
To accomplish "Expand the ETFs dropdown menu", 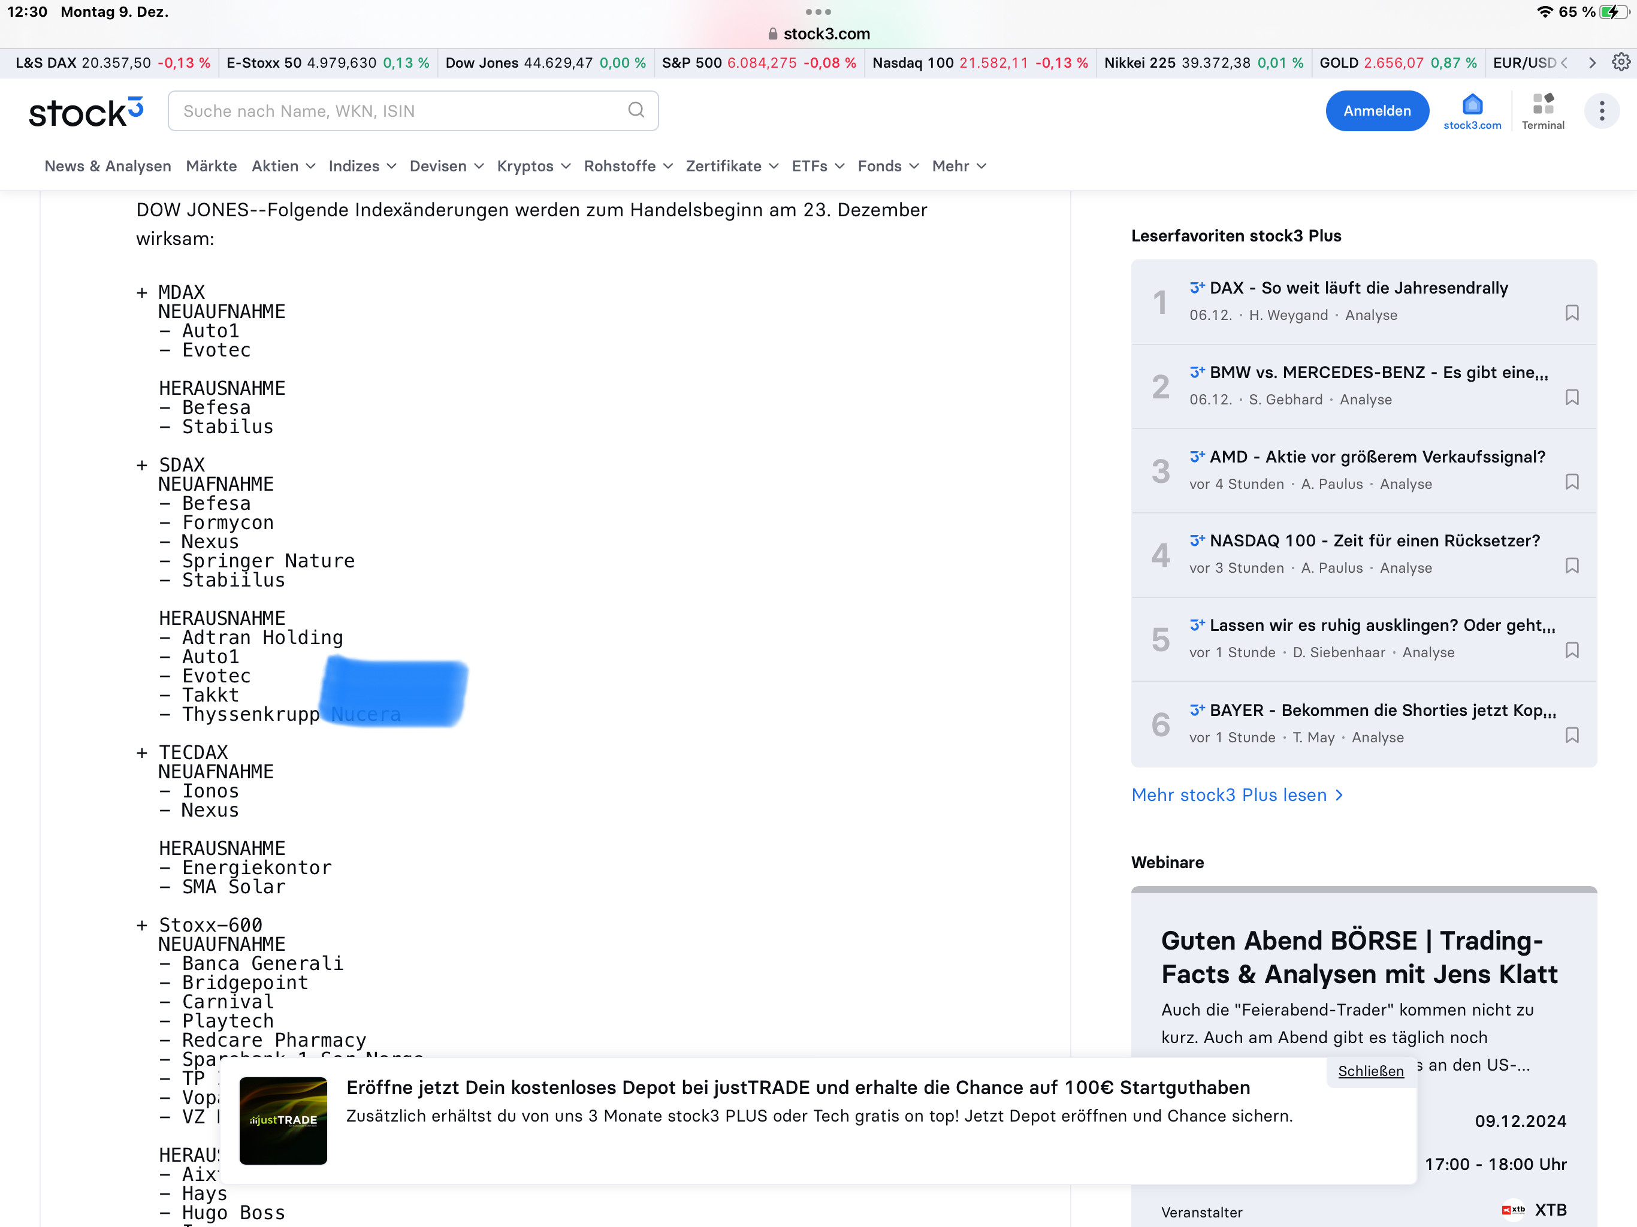I will click(x=818, y=167).
